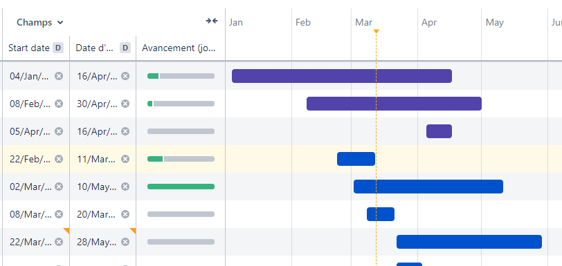Click the D badge next to Date d'...
Image resolution: width=562 pixels, height=266 pixels.
point(125,48)
